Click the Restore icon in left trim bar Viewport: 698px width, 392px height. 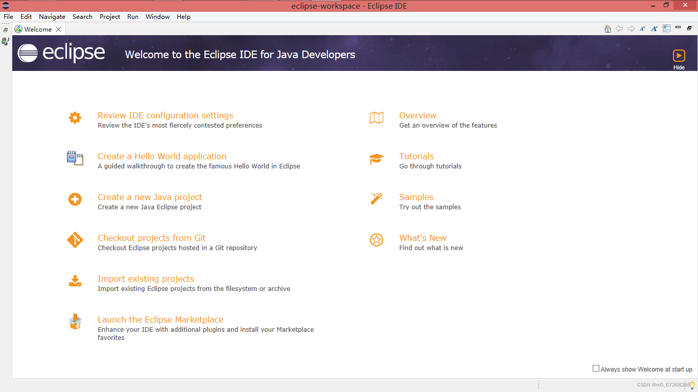[6, 30]
